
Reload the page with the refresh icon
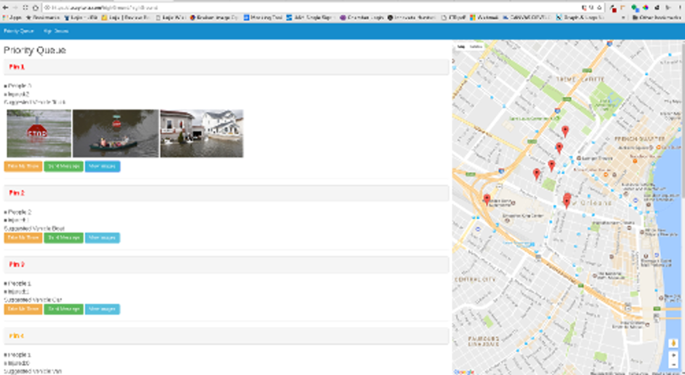coord(25,8)
